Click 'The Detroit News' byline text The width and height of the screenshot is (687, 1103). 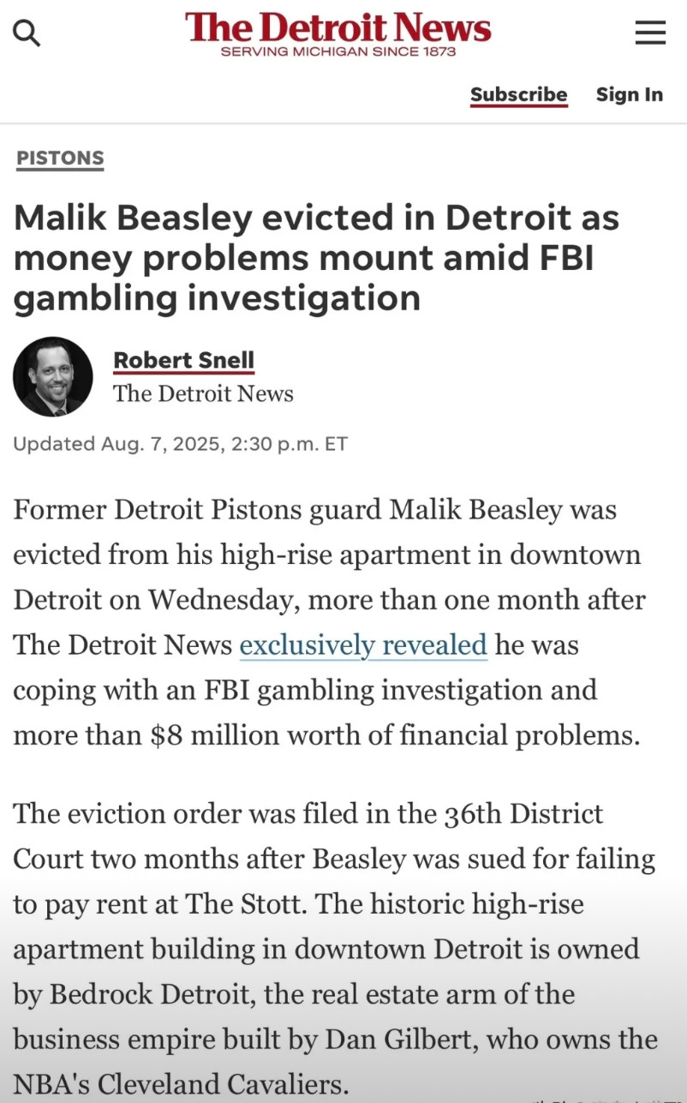click(x=203, y=393)
